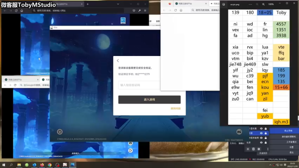Open Windows Start menu
The width and height of the screenshot is (299, 168).
[4, 165]
